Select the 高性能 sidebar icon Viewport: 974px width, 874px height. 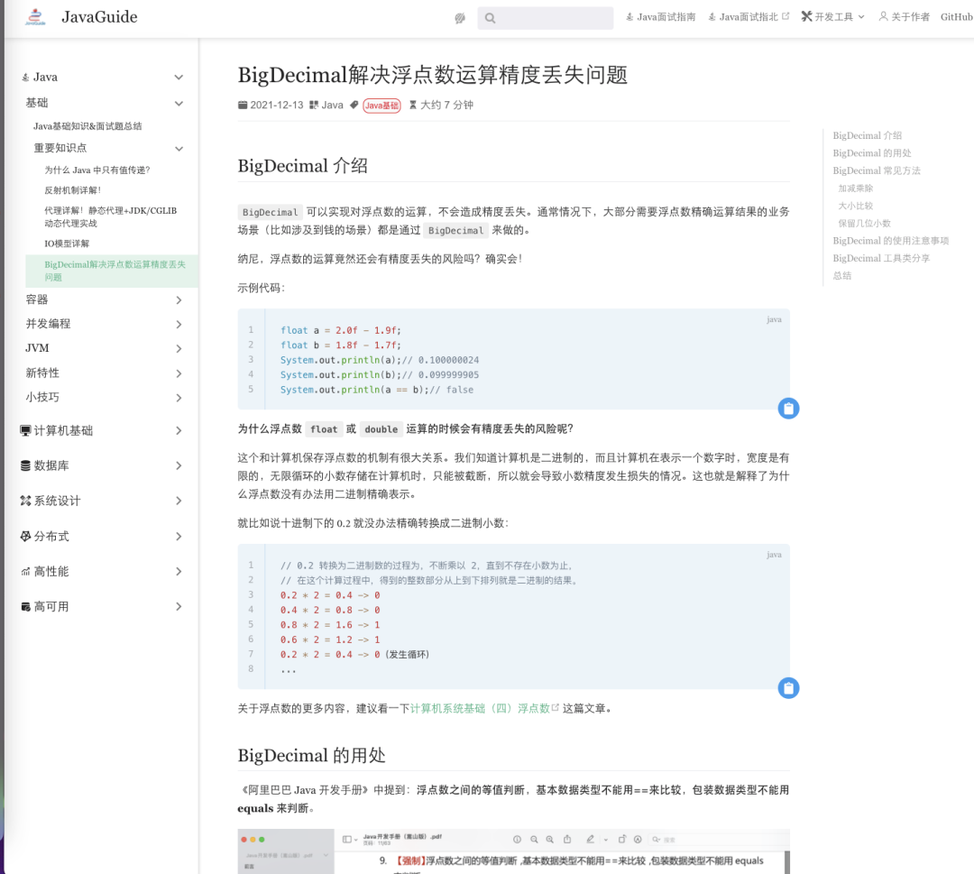(27, 571)
